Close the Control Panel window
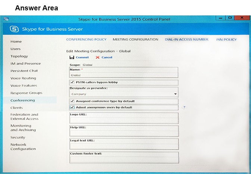This screenshot has height=174, width=251. 242,18
